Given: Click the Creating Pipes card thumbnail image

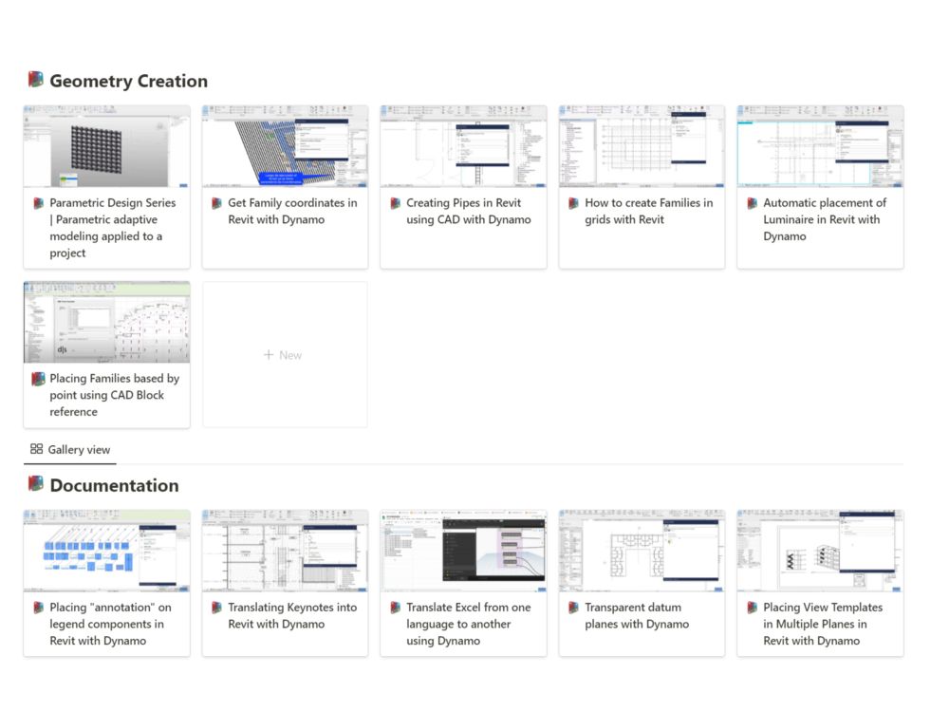Looking at the screenshot, I should click(x=463, y=146).
